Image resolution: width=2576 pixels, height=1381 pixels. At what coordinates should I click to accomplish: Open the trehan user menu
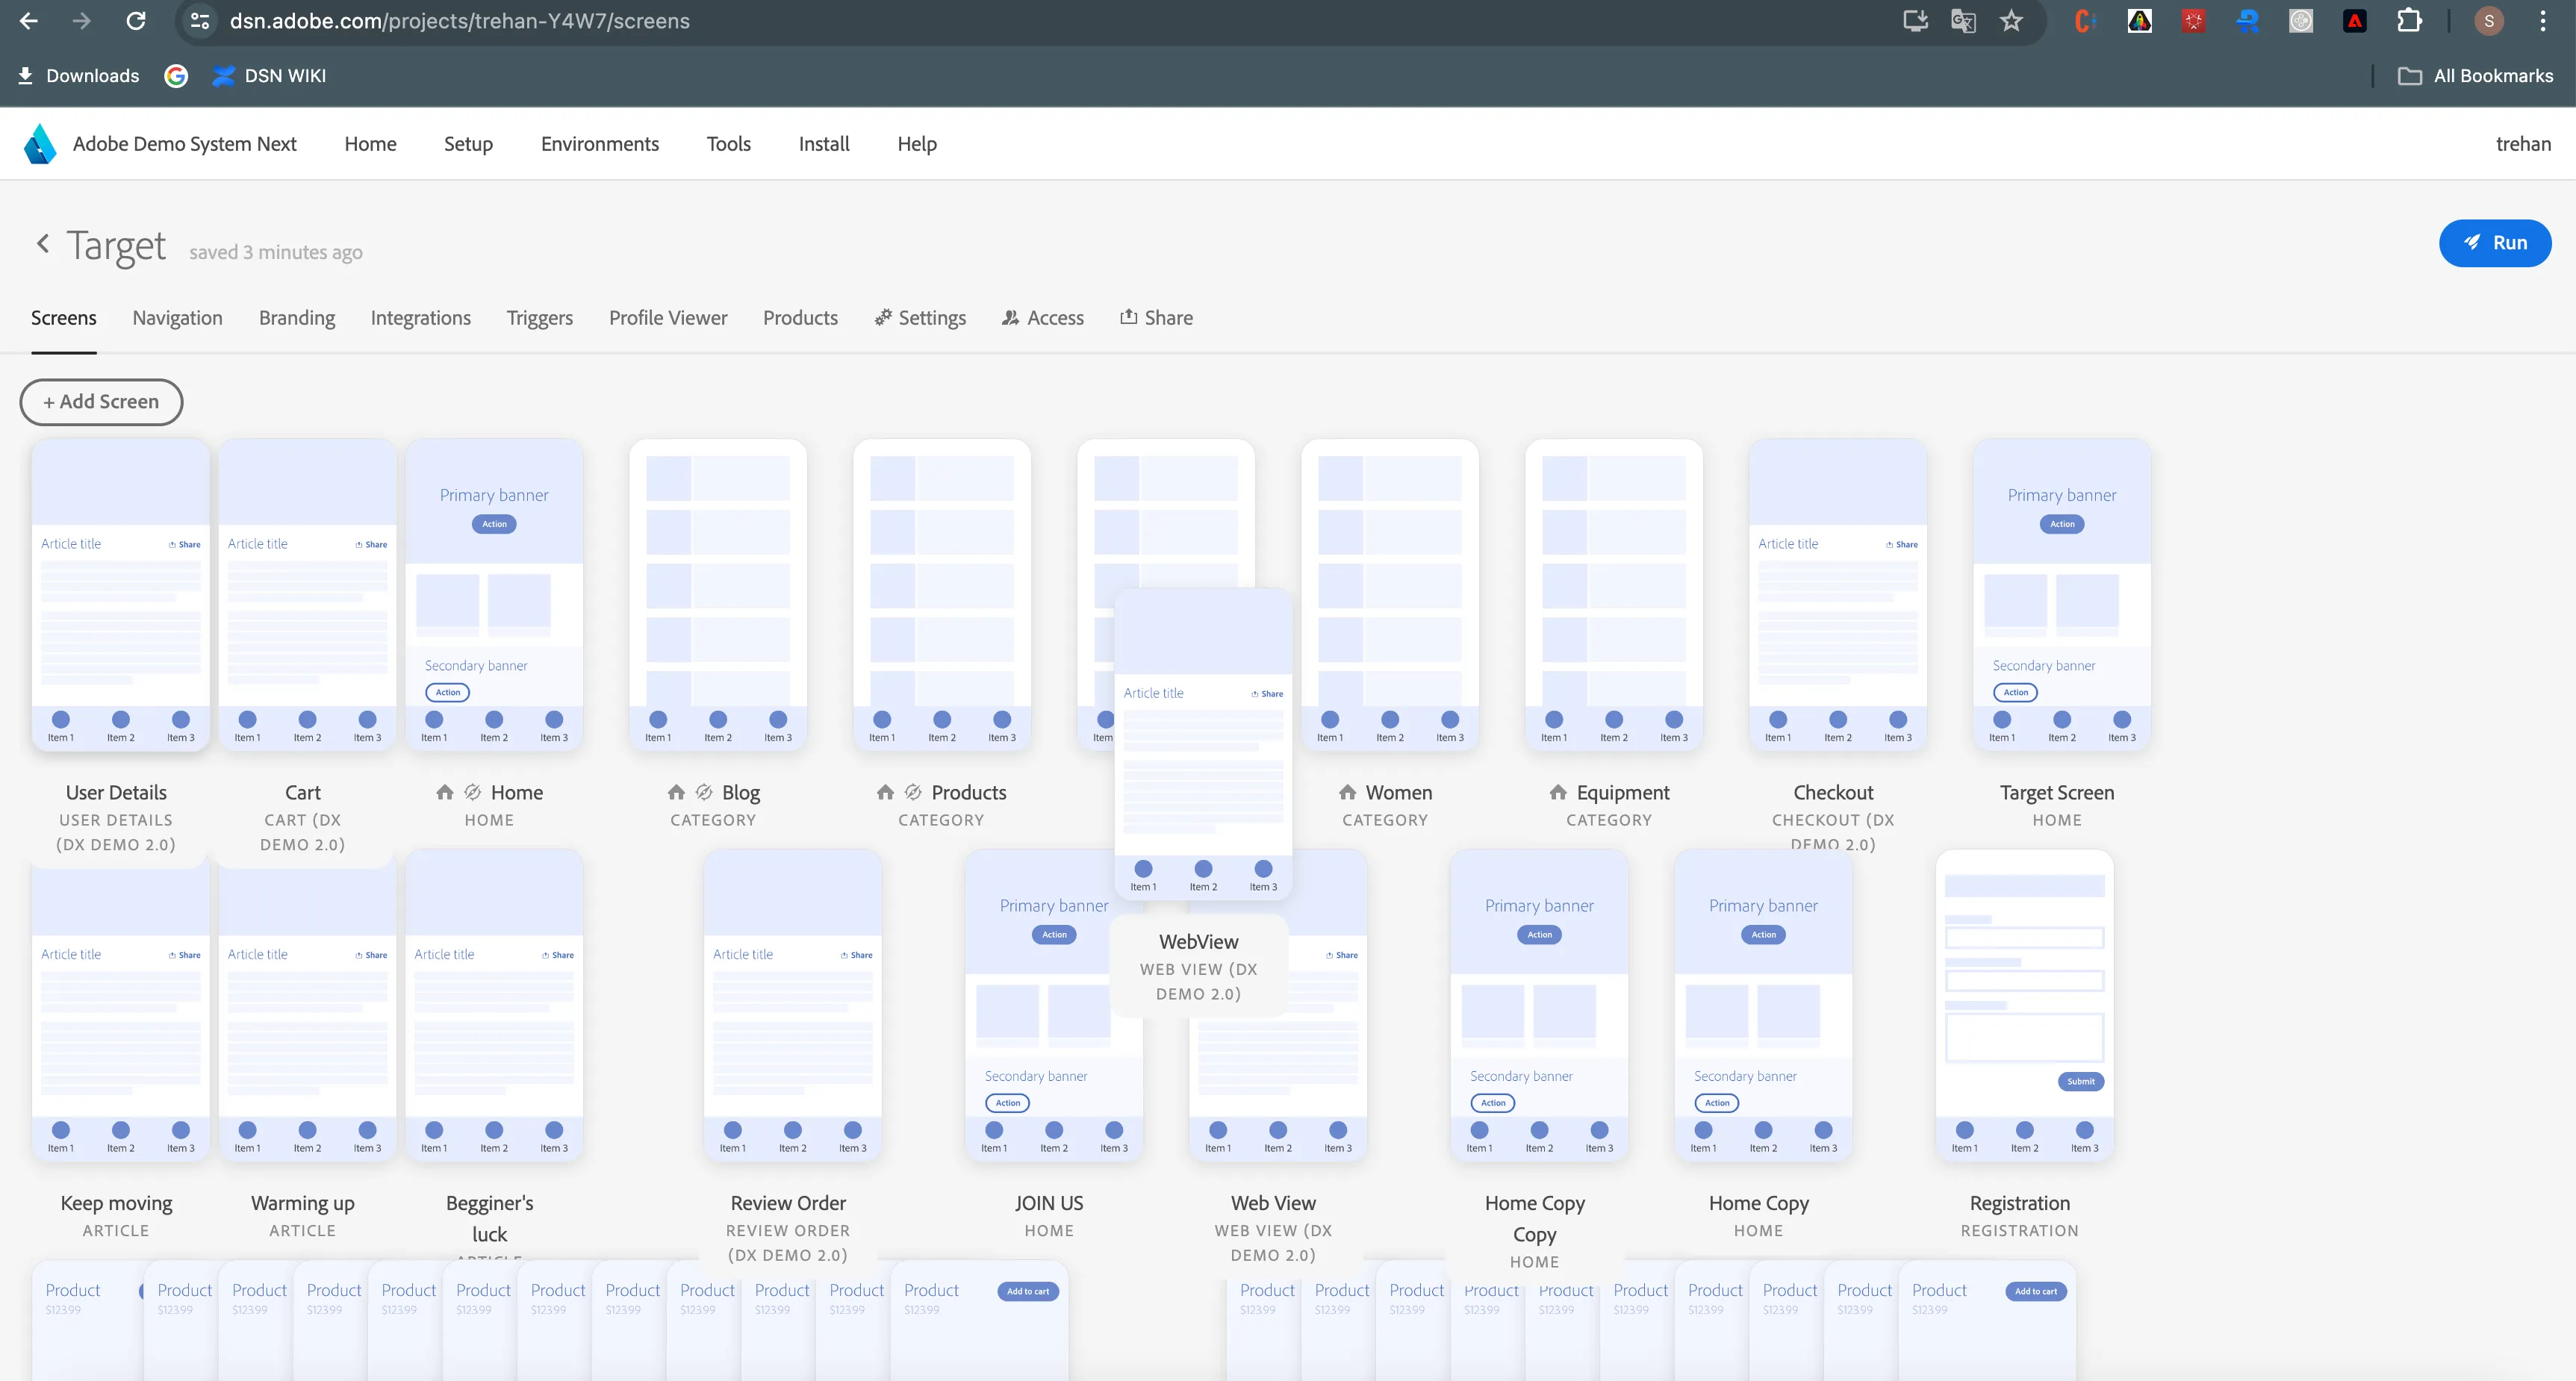tap(2523, 144)
